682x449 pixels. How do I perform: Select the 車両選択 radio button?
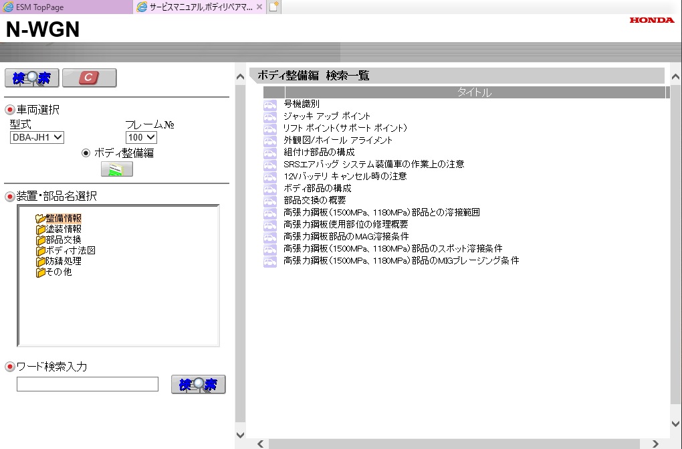coord(9,110)
